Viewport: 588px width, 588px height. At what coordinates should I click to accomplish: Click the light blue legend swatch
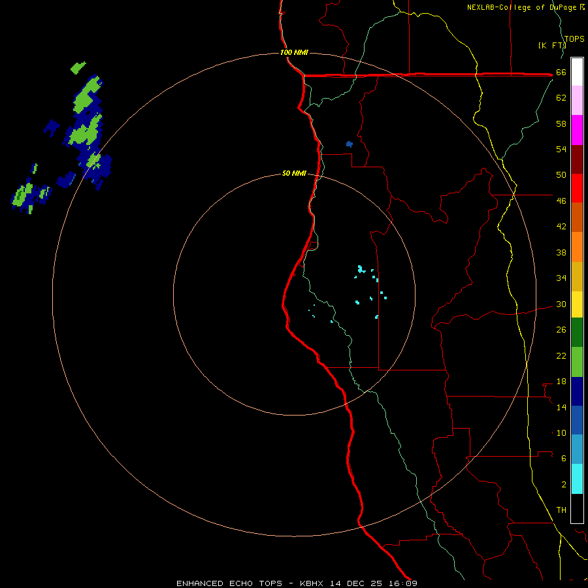point(577,449)
